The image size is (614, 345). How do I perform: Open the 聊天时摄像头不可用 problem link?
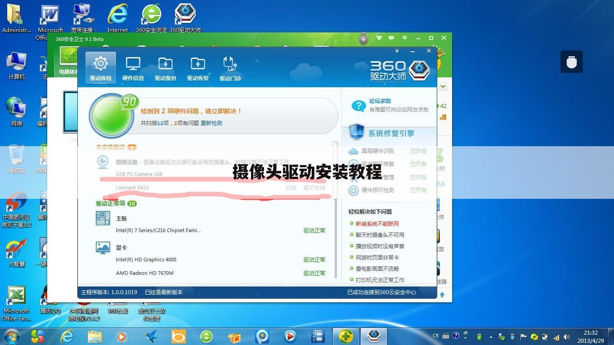click(380, 235)
